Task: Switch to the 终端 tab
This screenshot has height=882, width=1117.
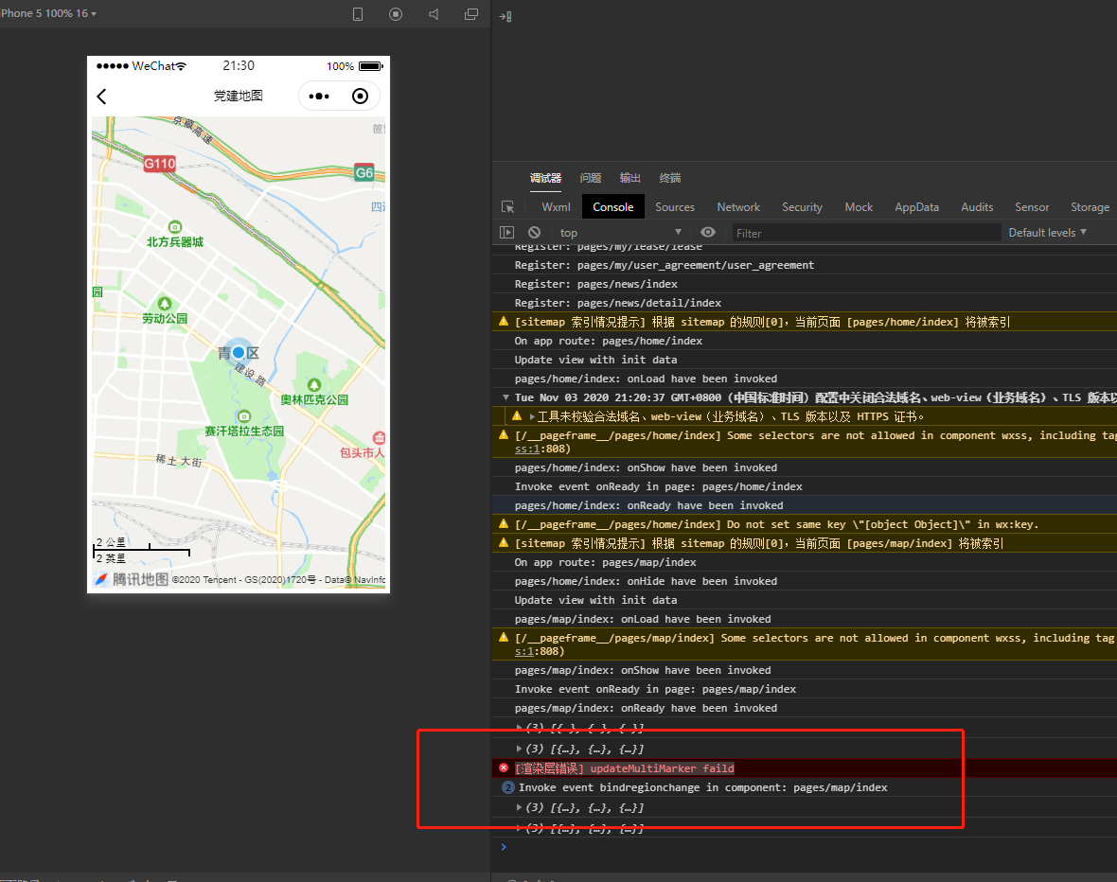Action: point(670,178)
